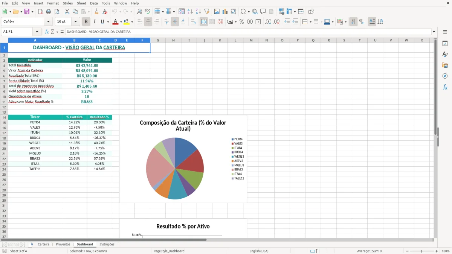
Task: Apply the yellow background highlight swatch
Action: tap(127, 22)
